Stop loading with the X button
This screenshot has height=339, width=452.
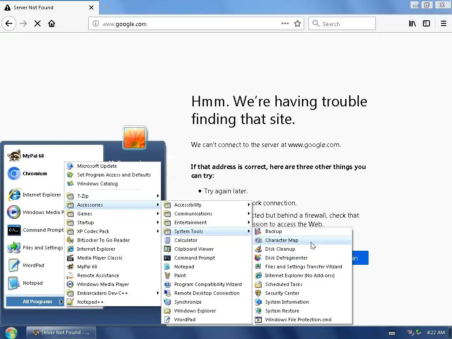tap(38, 24)
